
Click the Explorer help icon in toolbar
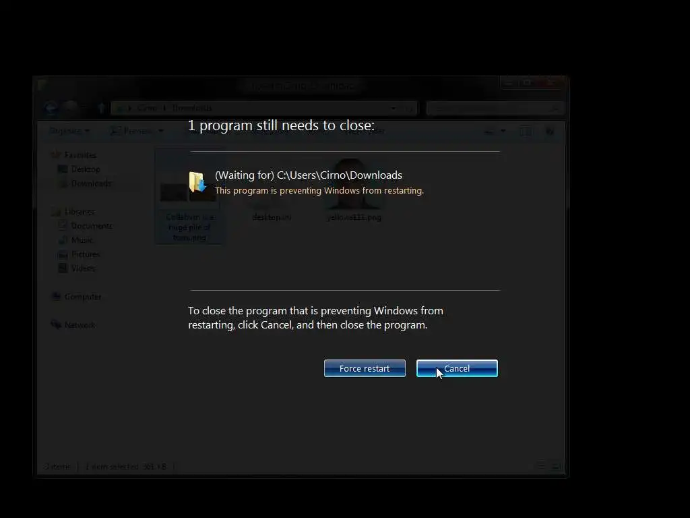[x=550, y=132]
